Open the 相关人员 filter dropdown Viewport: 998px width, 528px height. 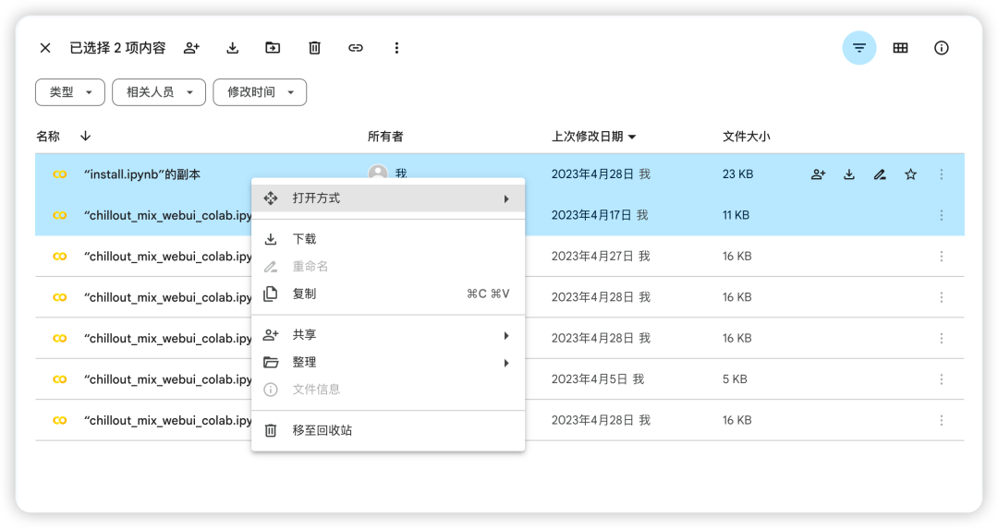click(x=159, y=92)
